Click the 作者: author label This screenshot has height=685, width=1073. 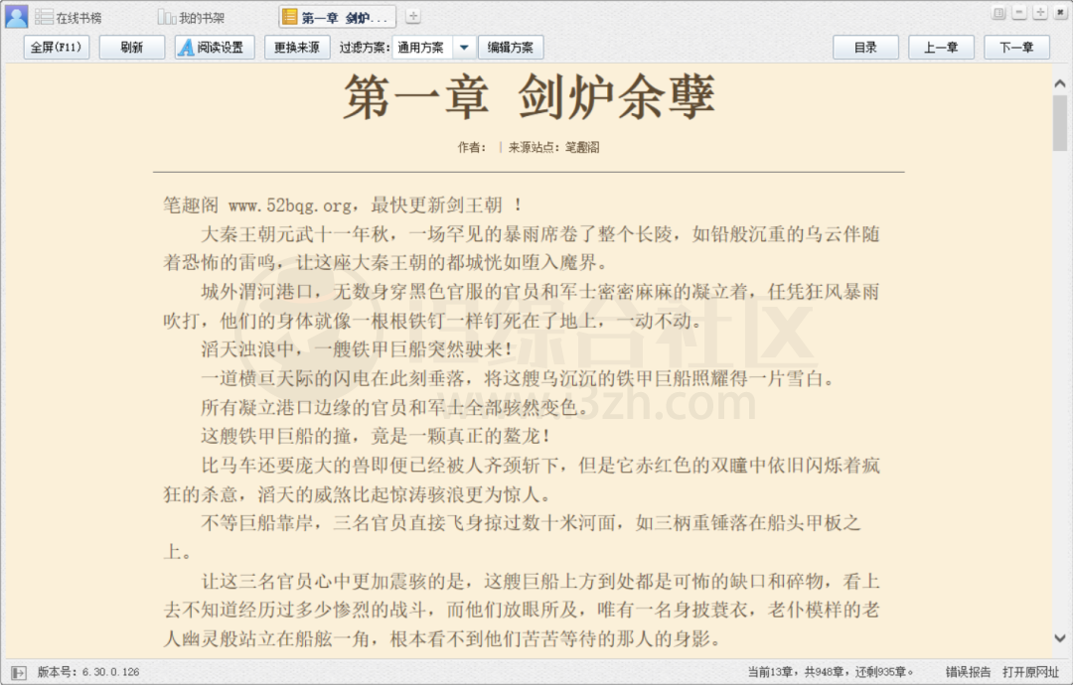[472, 147]
